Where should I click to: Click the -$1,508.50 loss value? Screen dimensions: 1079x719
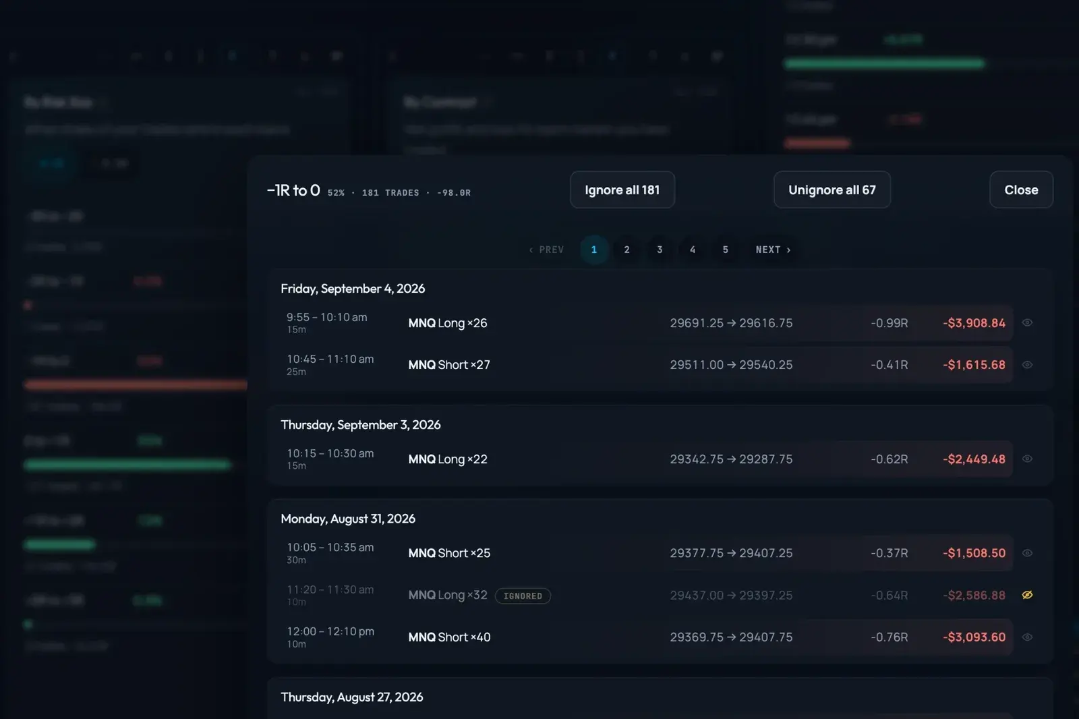point(974,553)
